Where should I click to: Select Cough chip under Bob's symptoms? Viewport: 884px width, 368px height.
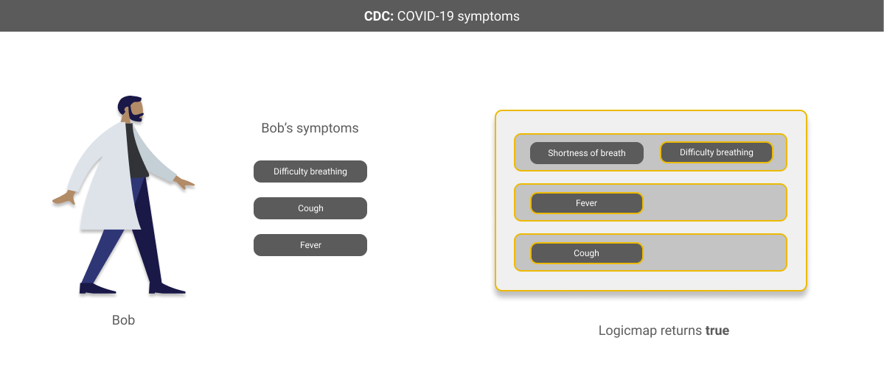click(310, 208)
